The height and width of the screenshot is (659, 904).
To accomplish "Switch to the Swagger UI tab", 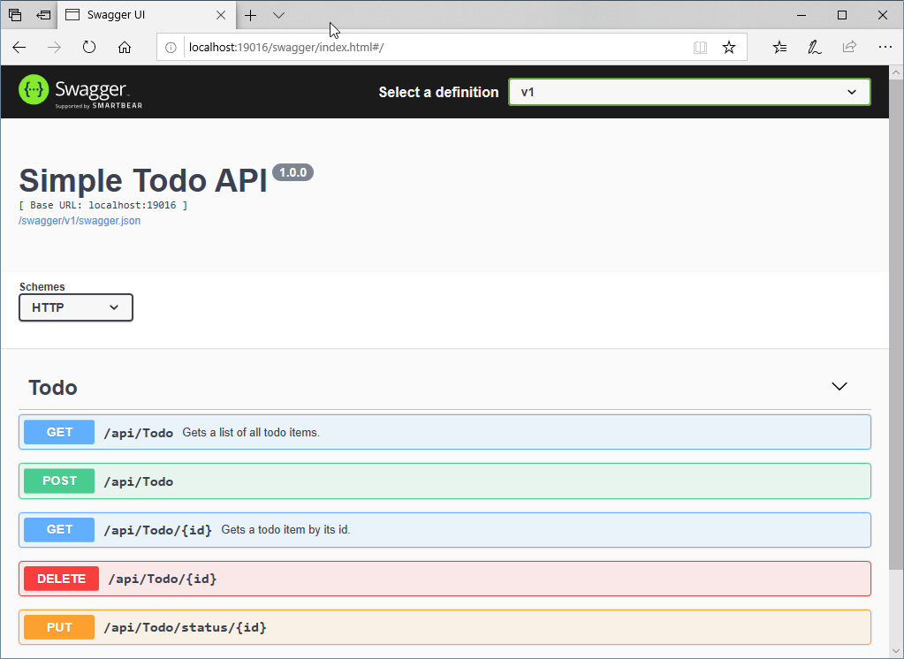I will (141, 15).
